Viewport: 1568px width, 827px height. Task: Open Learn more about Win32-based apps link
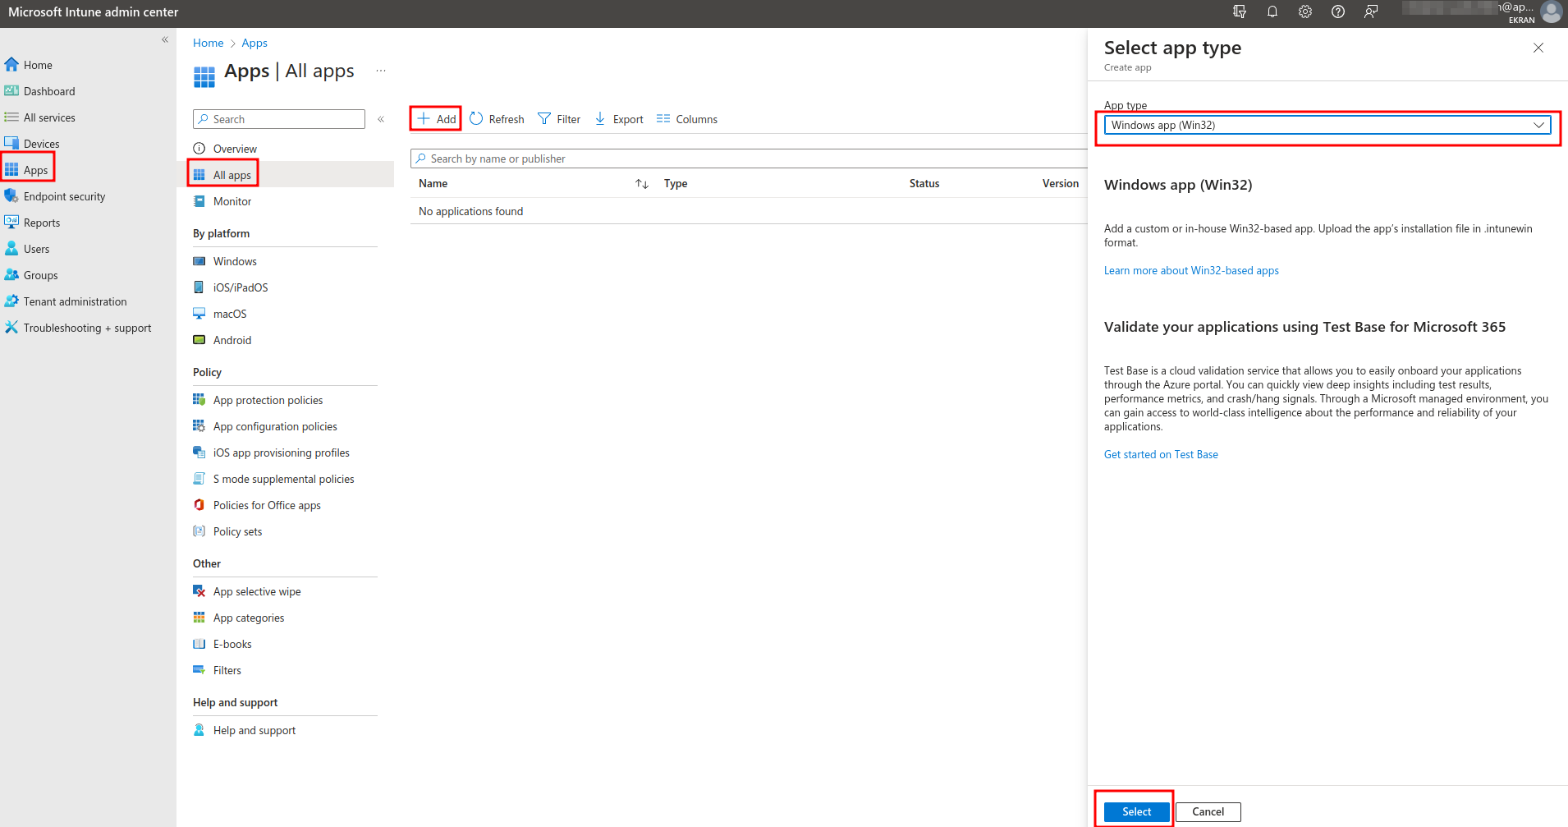click(1190, 270)
